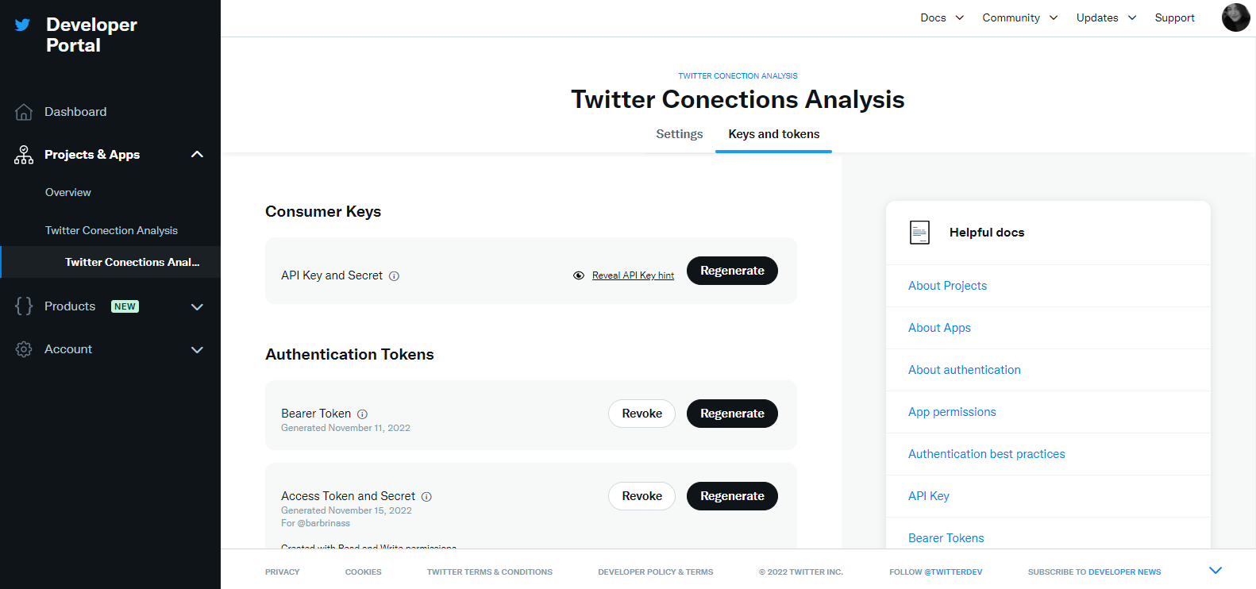
Task: Click the "Generated November 11, 2022" text
Action: pyautogui.click(x=345, y=428)
